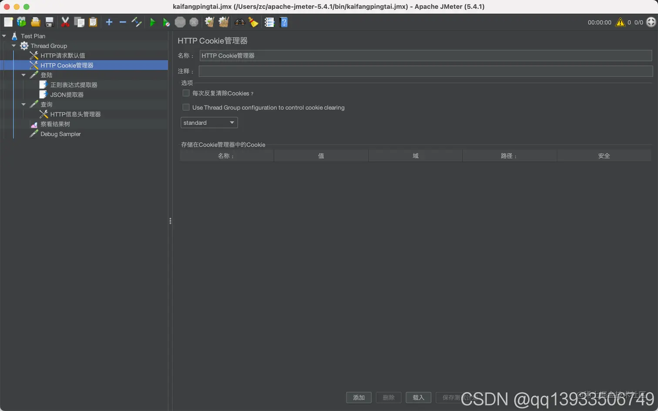
Task: Click the 删除 button
Action: tap(388, 398)
